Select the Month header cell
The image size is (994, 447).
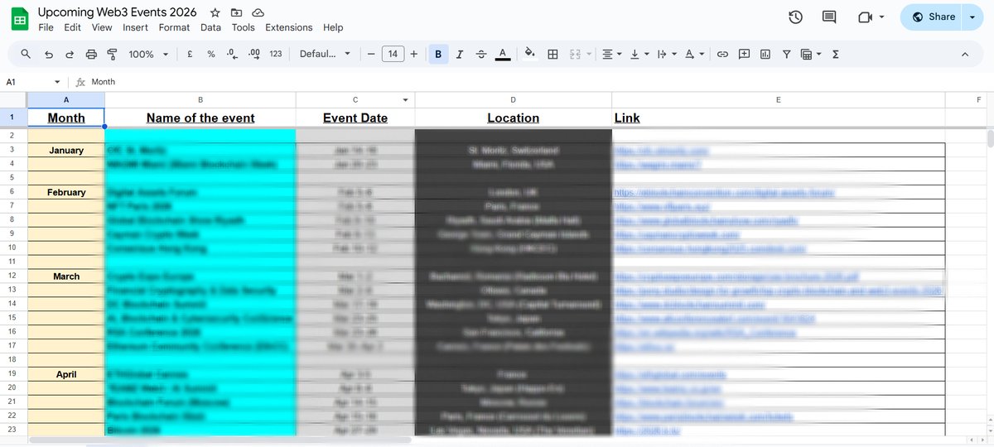(x=66, y=118)
